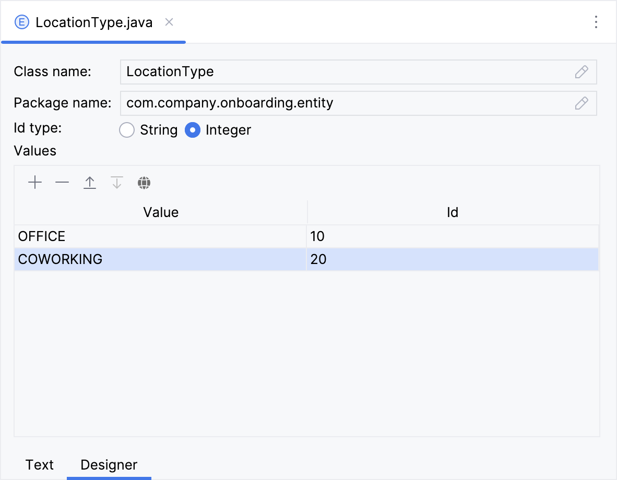
Task: Switch to the Text tab
Action: point(40,464)
